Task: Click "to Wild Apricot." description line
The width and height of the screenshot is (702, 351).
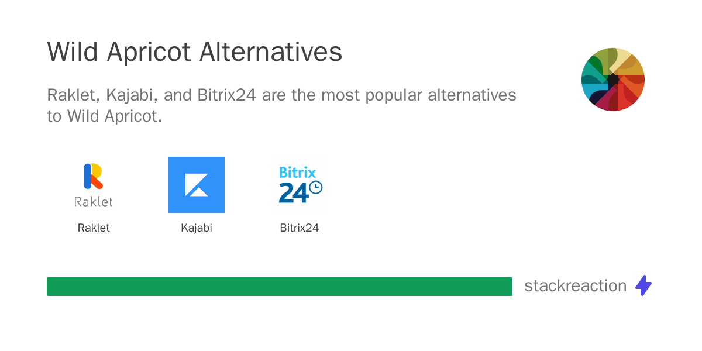Action: [x=104, y=116]
